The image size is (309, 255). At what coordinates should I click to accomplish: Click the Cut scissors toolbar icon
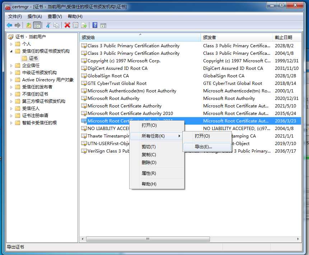48,25
